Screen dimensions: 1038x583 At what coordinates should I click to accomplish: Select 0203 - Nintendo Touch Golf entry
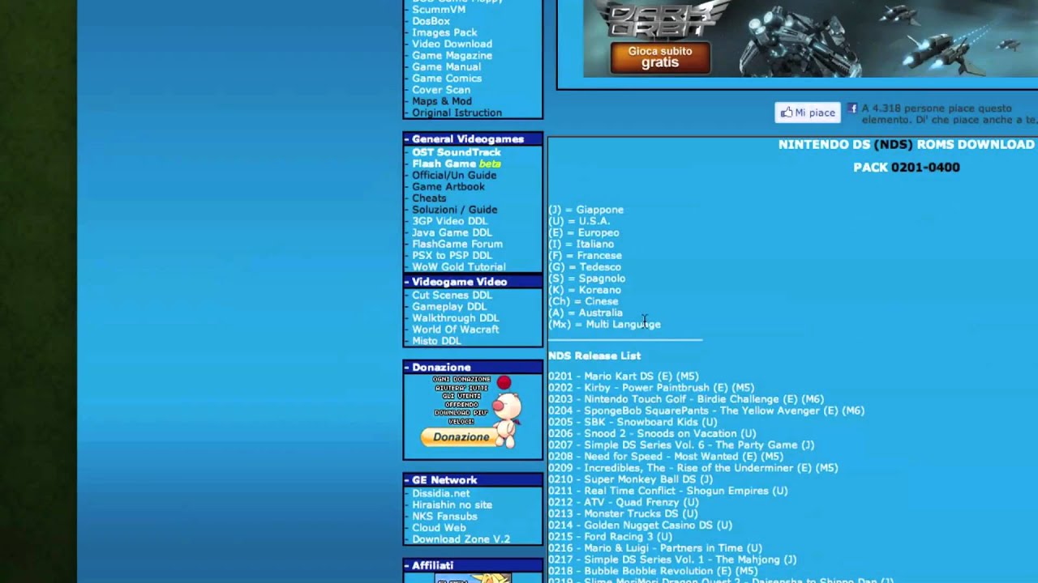(x=686, y=399)
